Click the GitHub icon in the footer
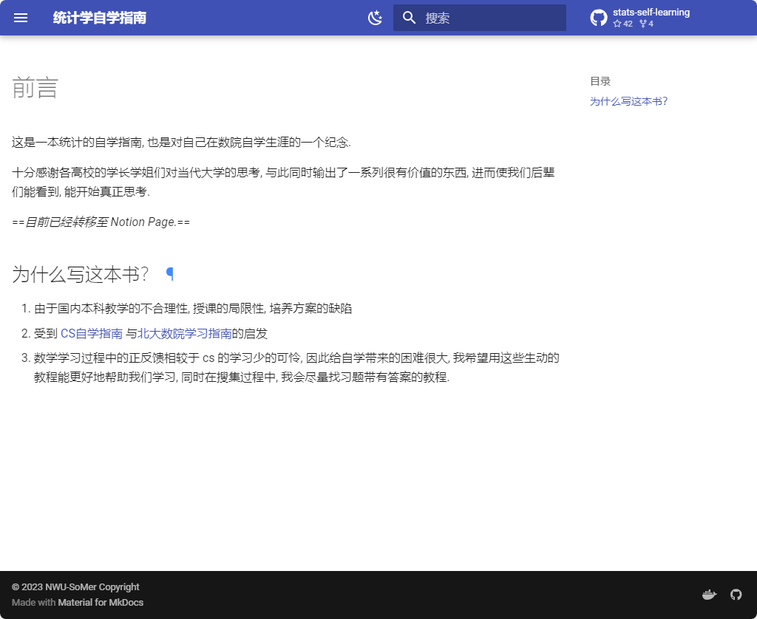The width and height of the screenshot is (757, 619). tap(736, 595)
